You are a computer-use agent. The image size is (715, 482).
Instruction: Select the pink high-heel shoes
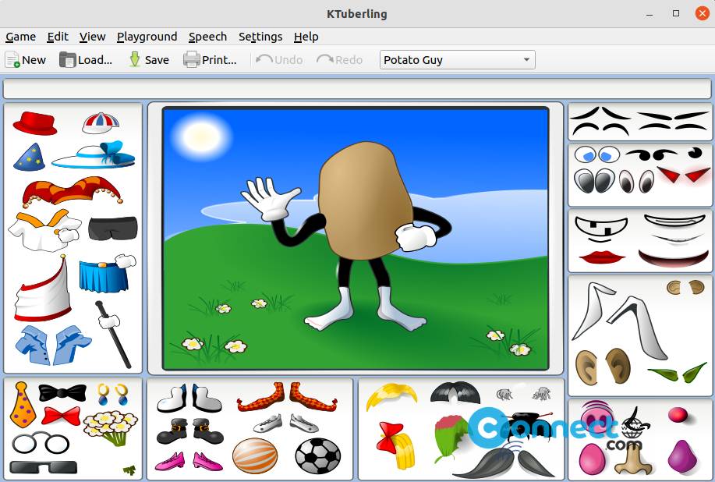click(x=189, y=462)
